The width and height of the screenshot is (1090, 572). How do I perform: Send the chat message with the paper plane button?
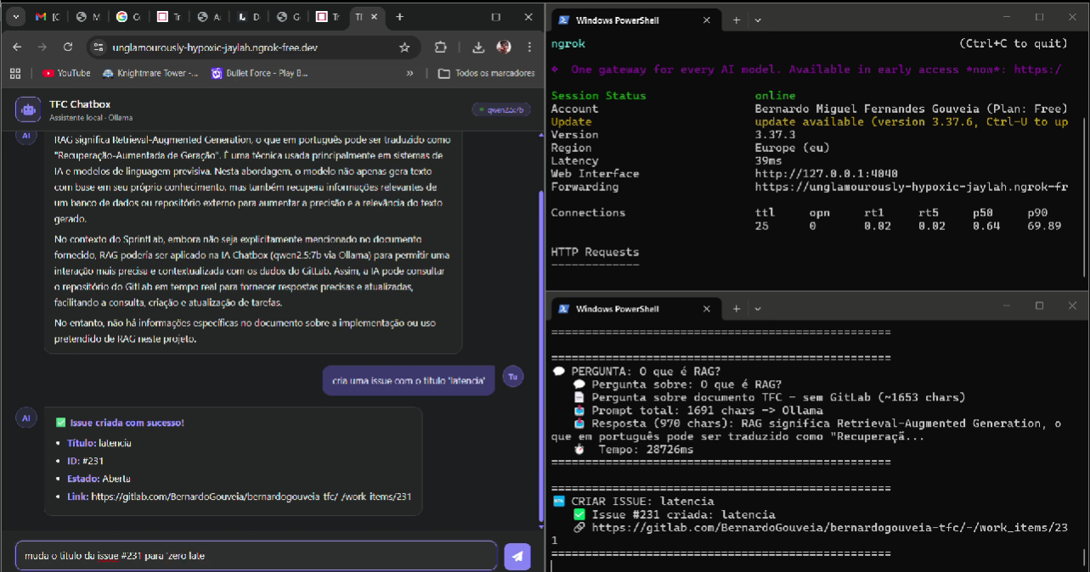pyautogui.click(x=517, y=556)
